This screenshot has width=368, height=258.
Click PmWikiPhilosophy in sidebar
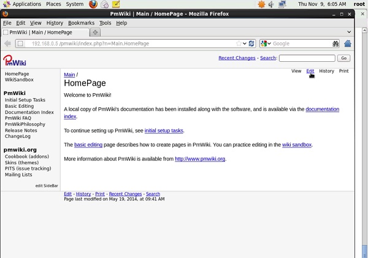click(x=25, y=124)
